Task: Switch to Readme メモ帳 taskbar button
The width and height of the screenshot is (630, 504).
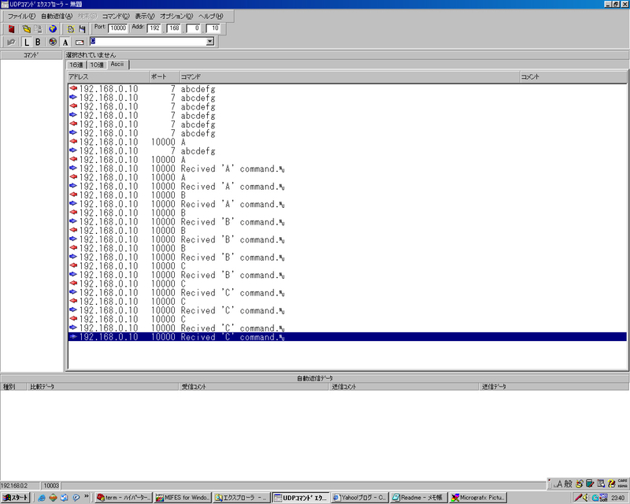Action: (x=419, y=498)
